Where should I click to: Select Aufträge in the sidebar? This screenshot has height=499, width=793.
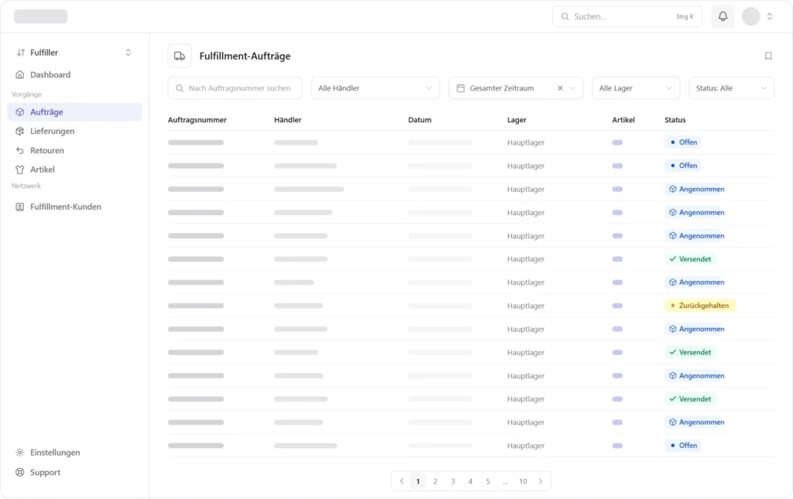point(74,112)
